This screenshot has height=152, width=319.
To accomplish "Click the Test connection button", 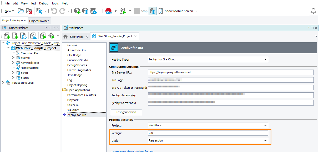I will pos(126,112).
